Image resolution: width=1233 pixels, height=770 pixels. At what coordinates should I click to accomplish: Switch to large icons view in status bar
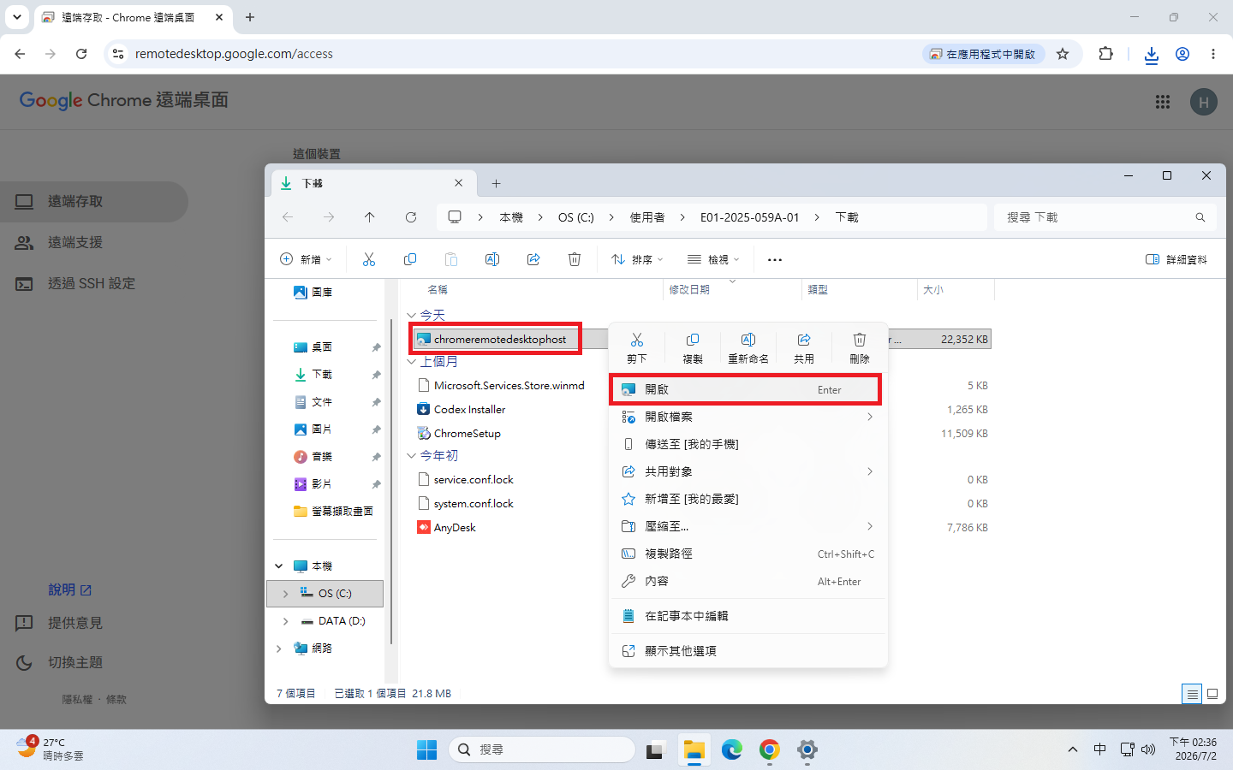click(x=1212, y=694)
